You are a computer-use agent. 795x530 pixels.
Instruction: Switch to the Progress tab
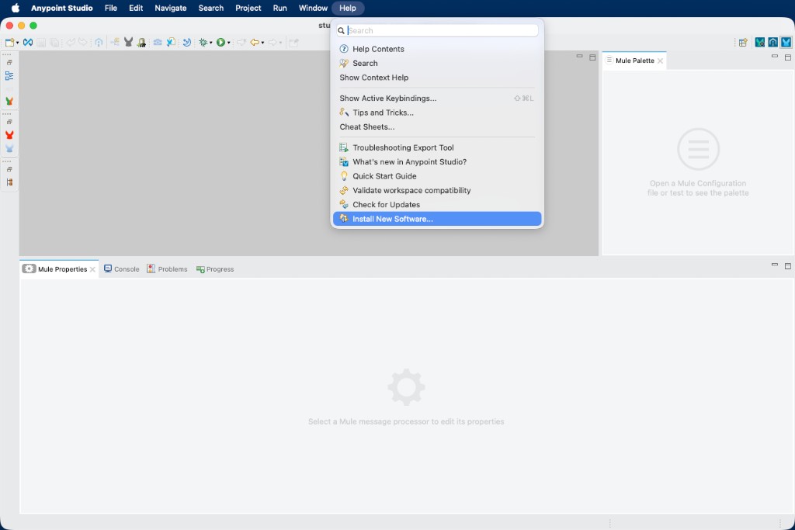pos(215,269)
